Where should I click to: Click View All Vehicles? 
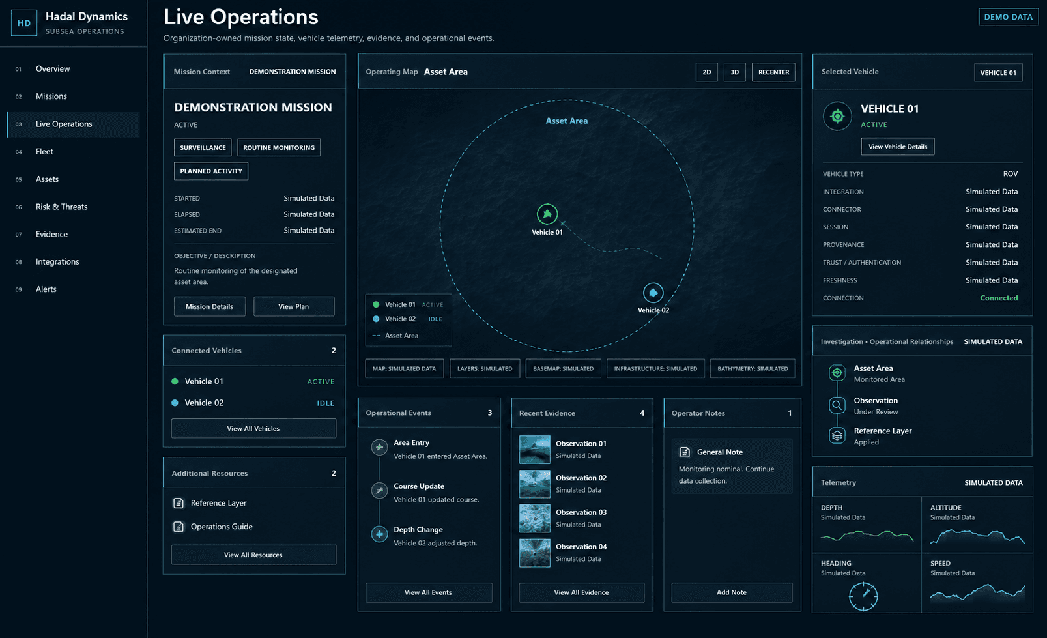(253, 428)
